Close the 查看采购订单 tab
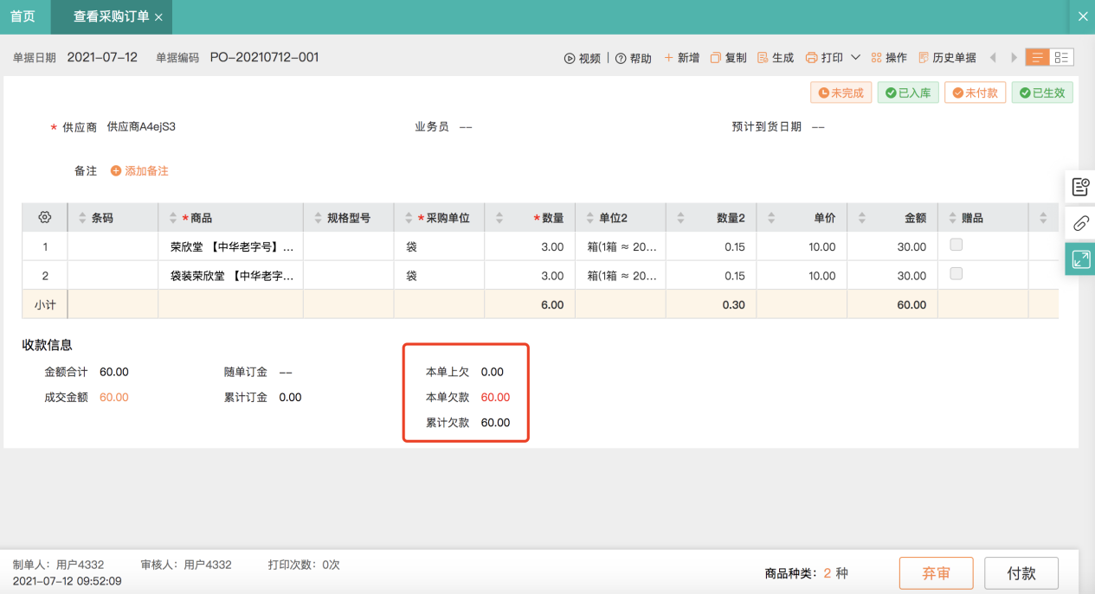This screenshot has height=594, width=1095. [158, 17]
